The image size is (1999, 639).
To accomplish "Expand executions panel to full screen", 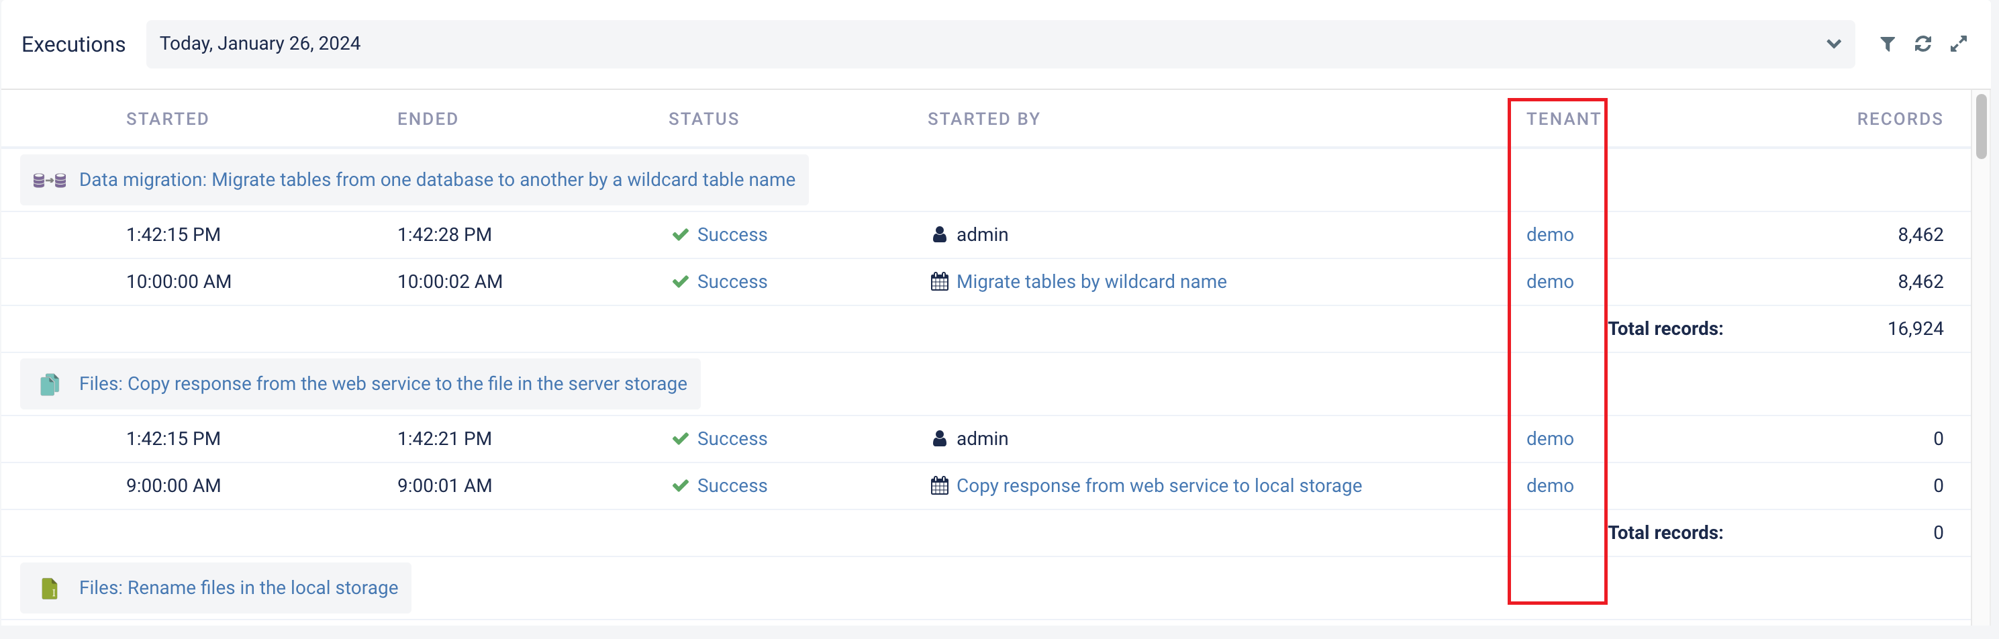I will (x=1959, y=44).
